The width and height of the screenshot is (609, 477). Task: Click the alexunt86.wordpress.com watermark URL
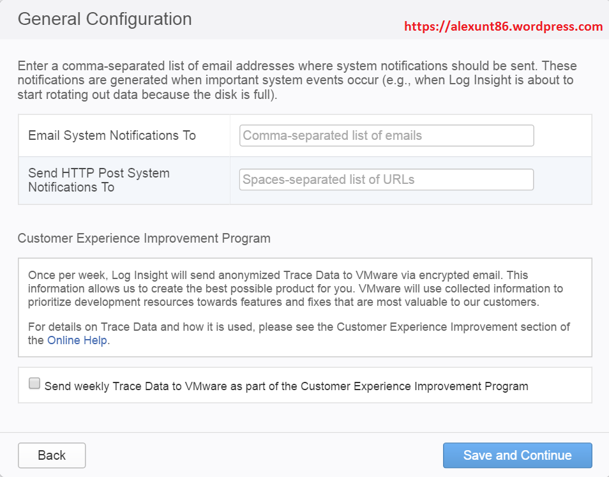pyautogui.click(x=503, y=26)
